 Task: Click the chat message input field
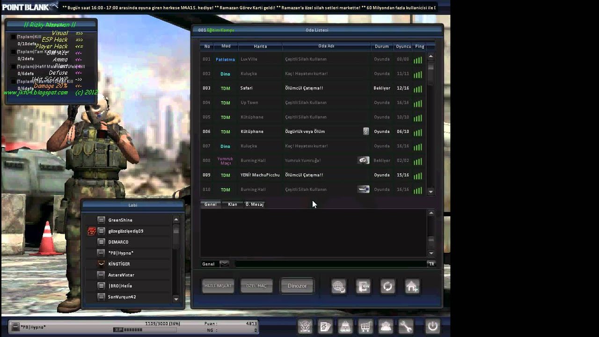330,264
